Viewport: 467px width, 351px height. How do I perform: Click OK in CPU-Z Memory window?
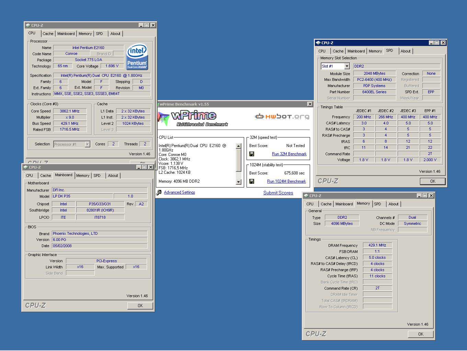[x=421, y=334]
